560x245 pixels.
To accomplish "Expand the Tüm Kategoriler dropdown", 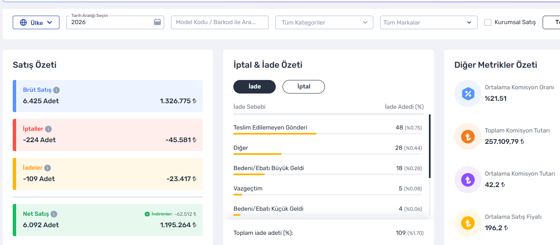I will click(324, 22).
